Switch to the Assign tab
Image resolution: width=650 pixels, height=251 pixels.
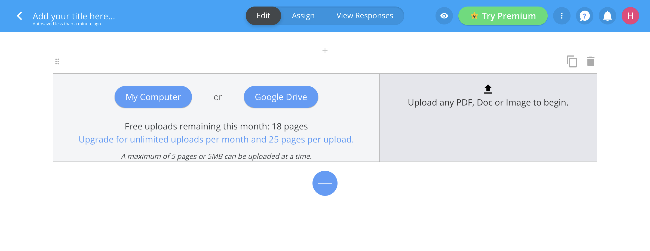303,16
